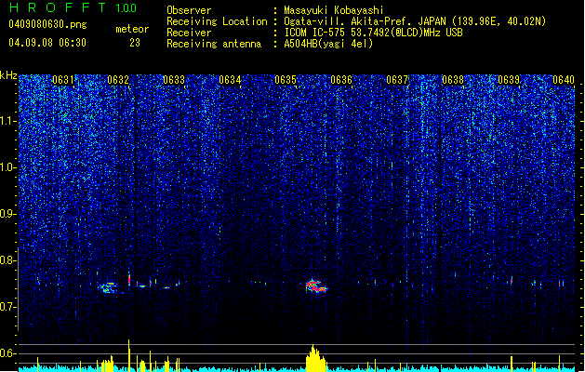The image size is (585, 372).
Task: Select the file name 0409080630.png
Action: 47,24
